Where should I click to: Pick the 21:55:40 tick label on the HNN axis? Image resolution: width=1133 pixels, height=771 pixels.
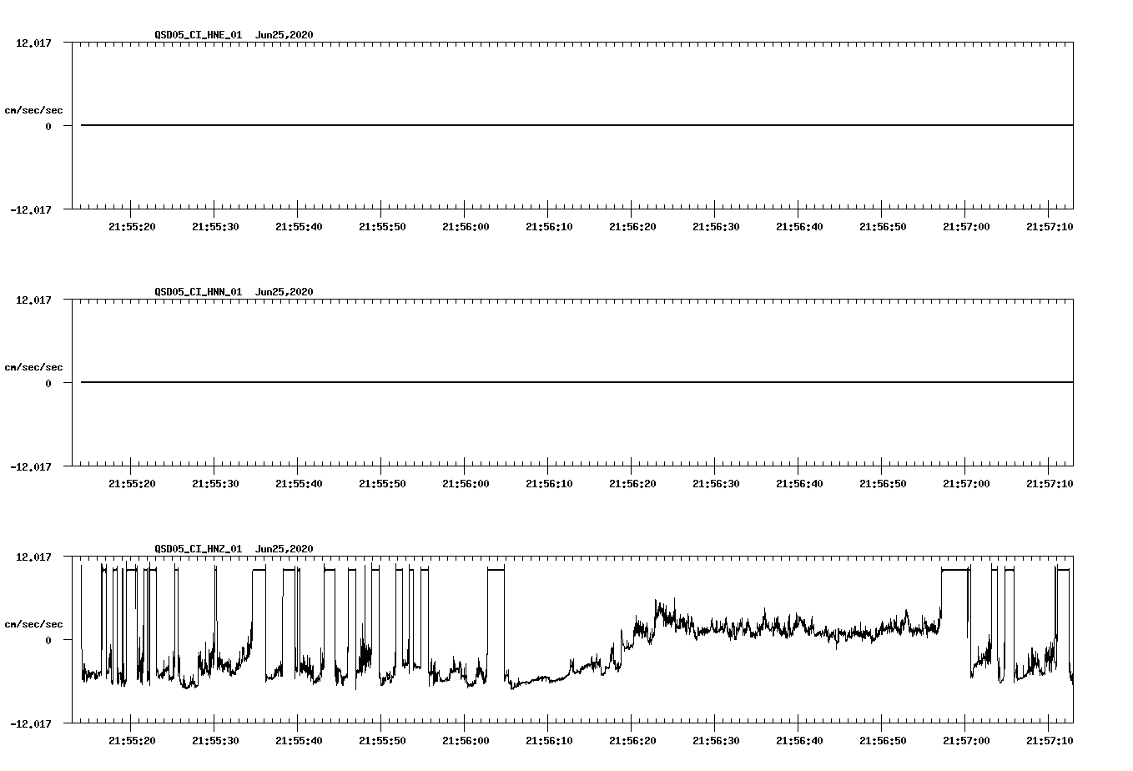coord(299,483)
